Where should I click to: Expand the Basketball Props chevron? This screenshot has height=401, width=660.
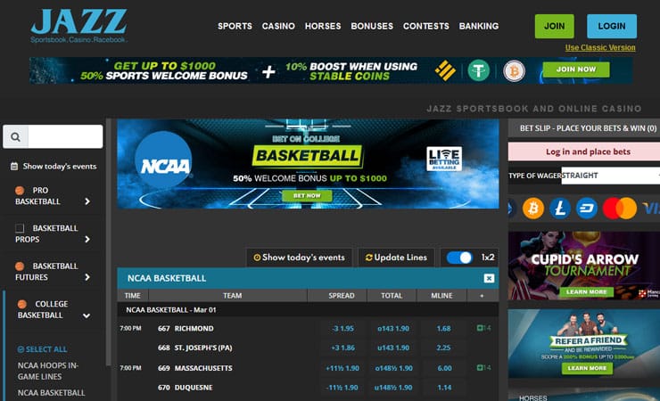pos(87,240)
